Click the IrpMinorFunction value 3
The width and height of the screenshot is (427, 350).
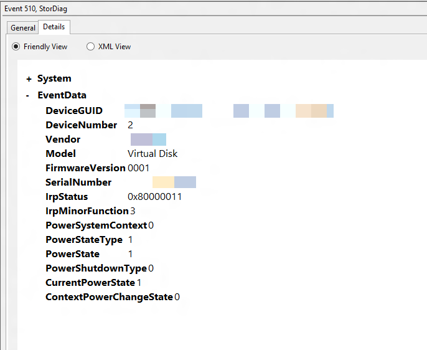pyautogui.click(x=133, y=211)
